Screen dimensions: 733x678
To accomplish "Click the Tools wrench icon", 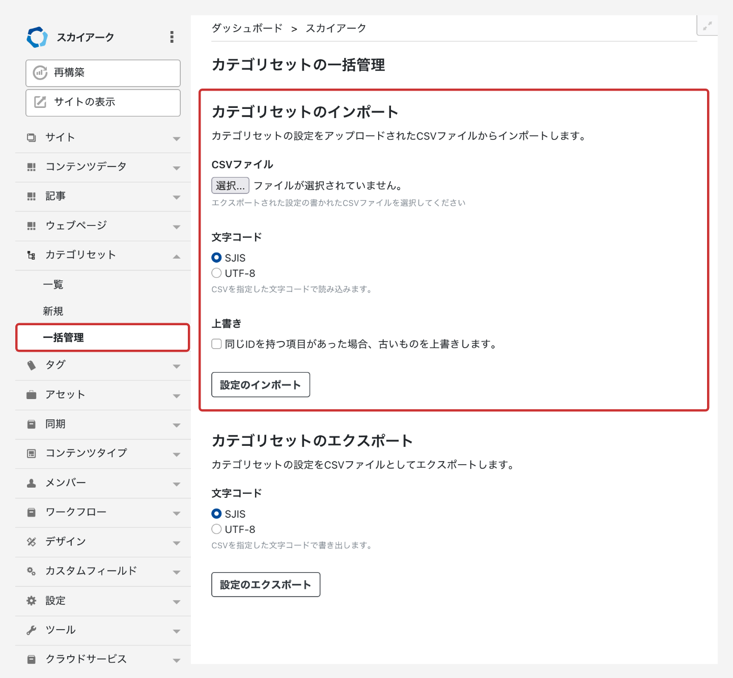I will click(x=32, y=630).
